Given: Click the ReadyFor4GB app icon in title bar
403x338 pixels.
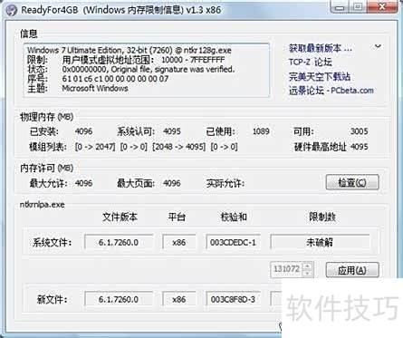Looking at the screenshot, I should 12,10.
